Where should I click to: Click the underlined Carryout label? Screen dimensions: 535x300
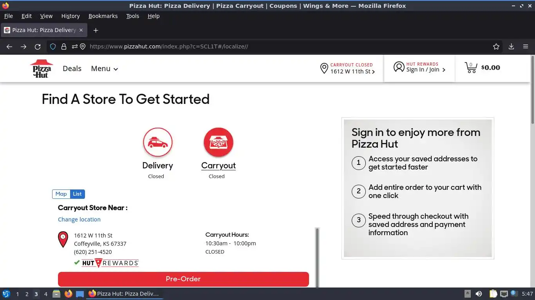219,166
